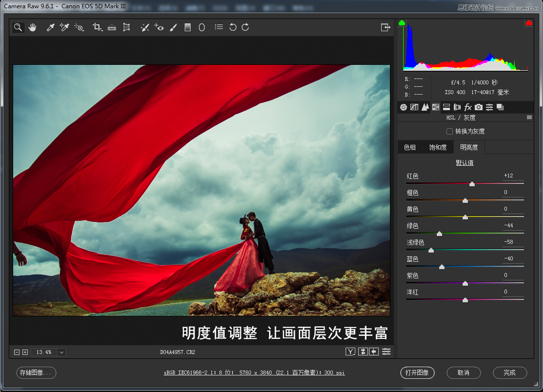Click the 完成 button
This screenshot has width=543, height=392.
pos(510,372)
